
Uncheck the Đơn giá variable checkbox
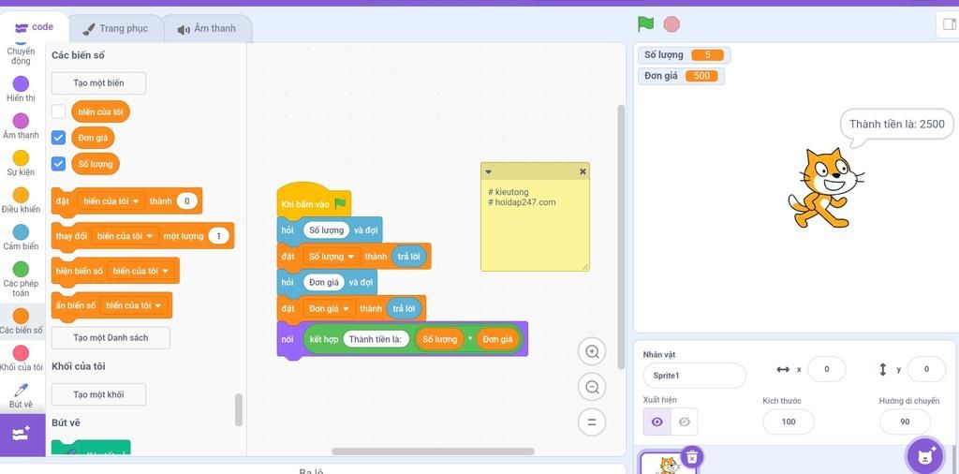pos(58,138)
